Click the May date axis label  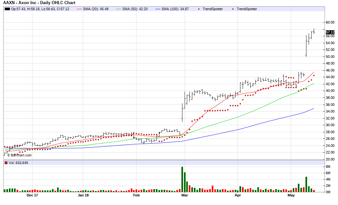pos(291,195)
